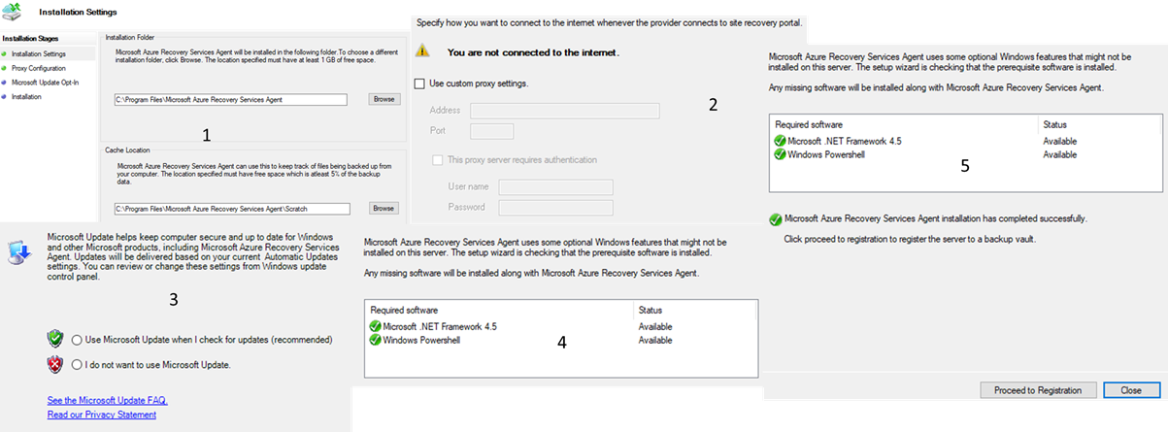Click green bullet beside Installation Settings stage
This screenshot has width=1168, height=432.
(x=4, y=53)
